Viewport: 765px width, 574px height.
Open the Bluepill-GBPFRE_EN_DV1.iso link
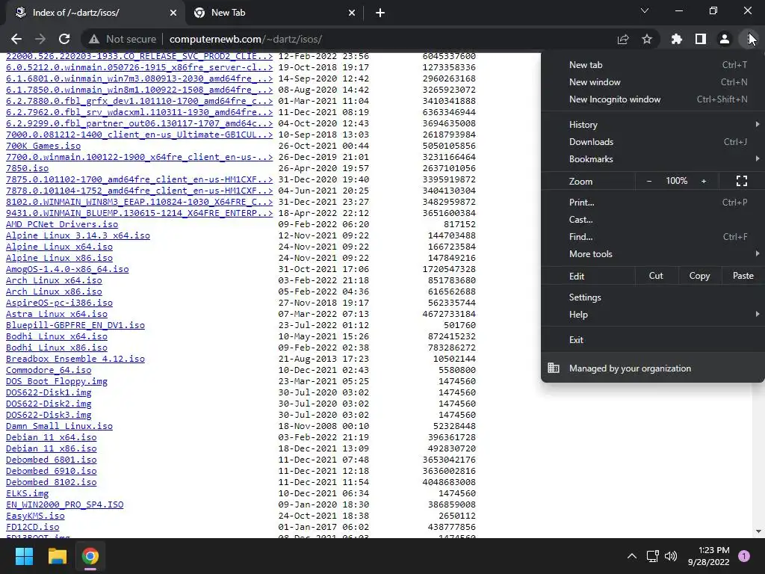click(75, 326)
